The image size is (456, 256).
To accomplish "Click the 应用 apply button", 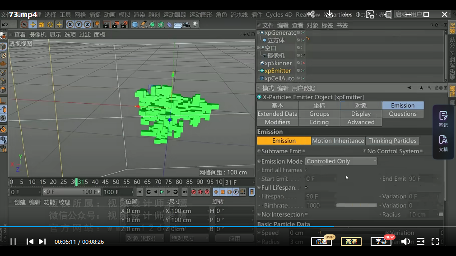I will pyautogui.click(x=234, y=238).
